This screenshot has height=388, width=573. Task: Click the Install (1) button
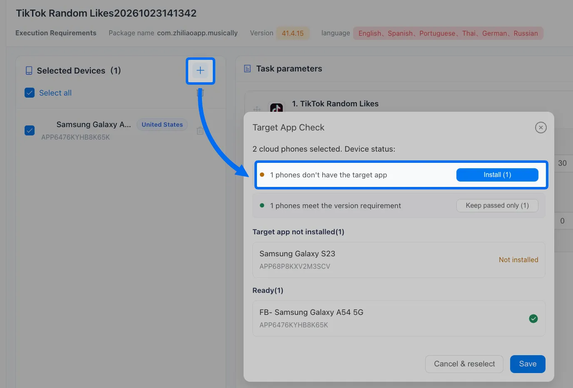pos(497,175)
